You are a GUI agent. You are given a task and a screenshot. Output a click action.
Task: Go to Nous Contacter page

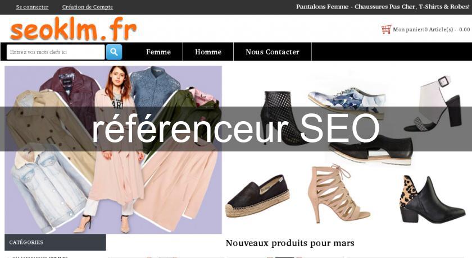tap(273, 52)
